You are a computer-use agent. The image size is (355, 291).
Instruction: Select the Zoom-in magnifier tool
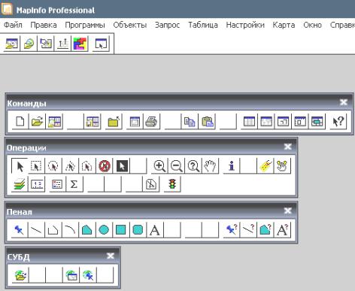(159, 166)
